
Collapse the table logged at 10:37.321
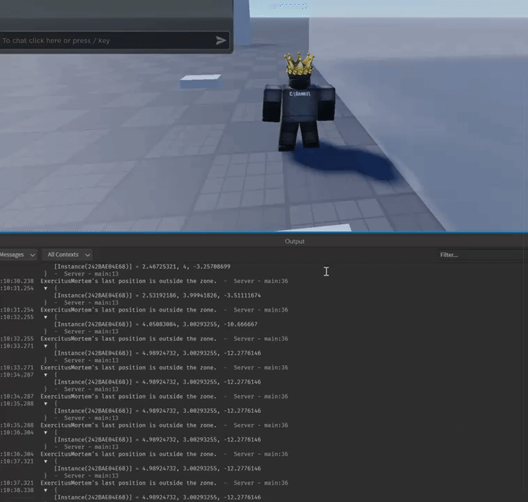(x=45, y=461)
